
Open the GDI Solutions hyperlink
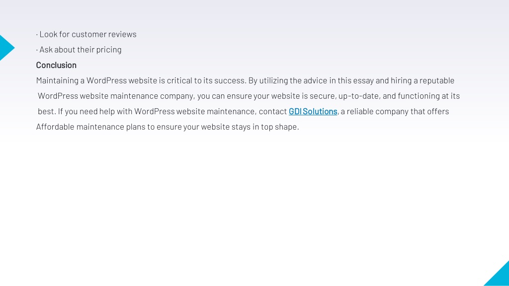(313, 112)
